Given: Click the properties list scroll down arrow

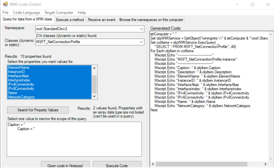Looking at the screenshot, I should [94, 96].
